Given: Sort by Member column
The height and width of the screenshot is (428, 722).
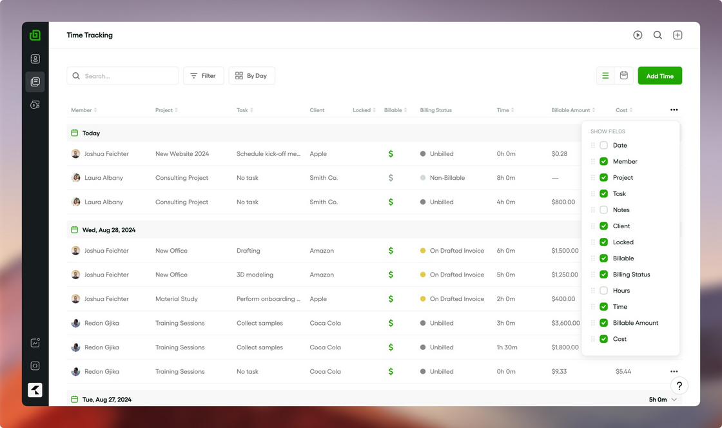Looking at the screenshot, I should click(x=84, y=110).
